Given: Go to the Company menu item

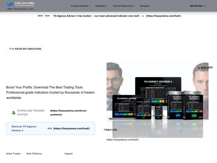Looking at the screenshot, I should [x=145, y=6].
